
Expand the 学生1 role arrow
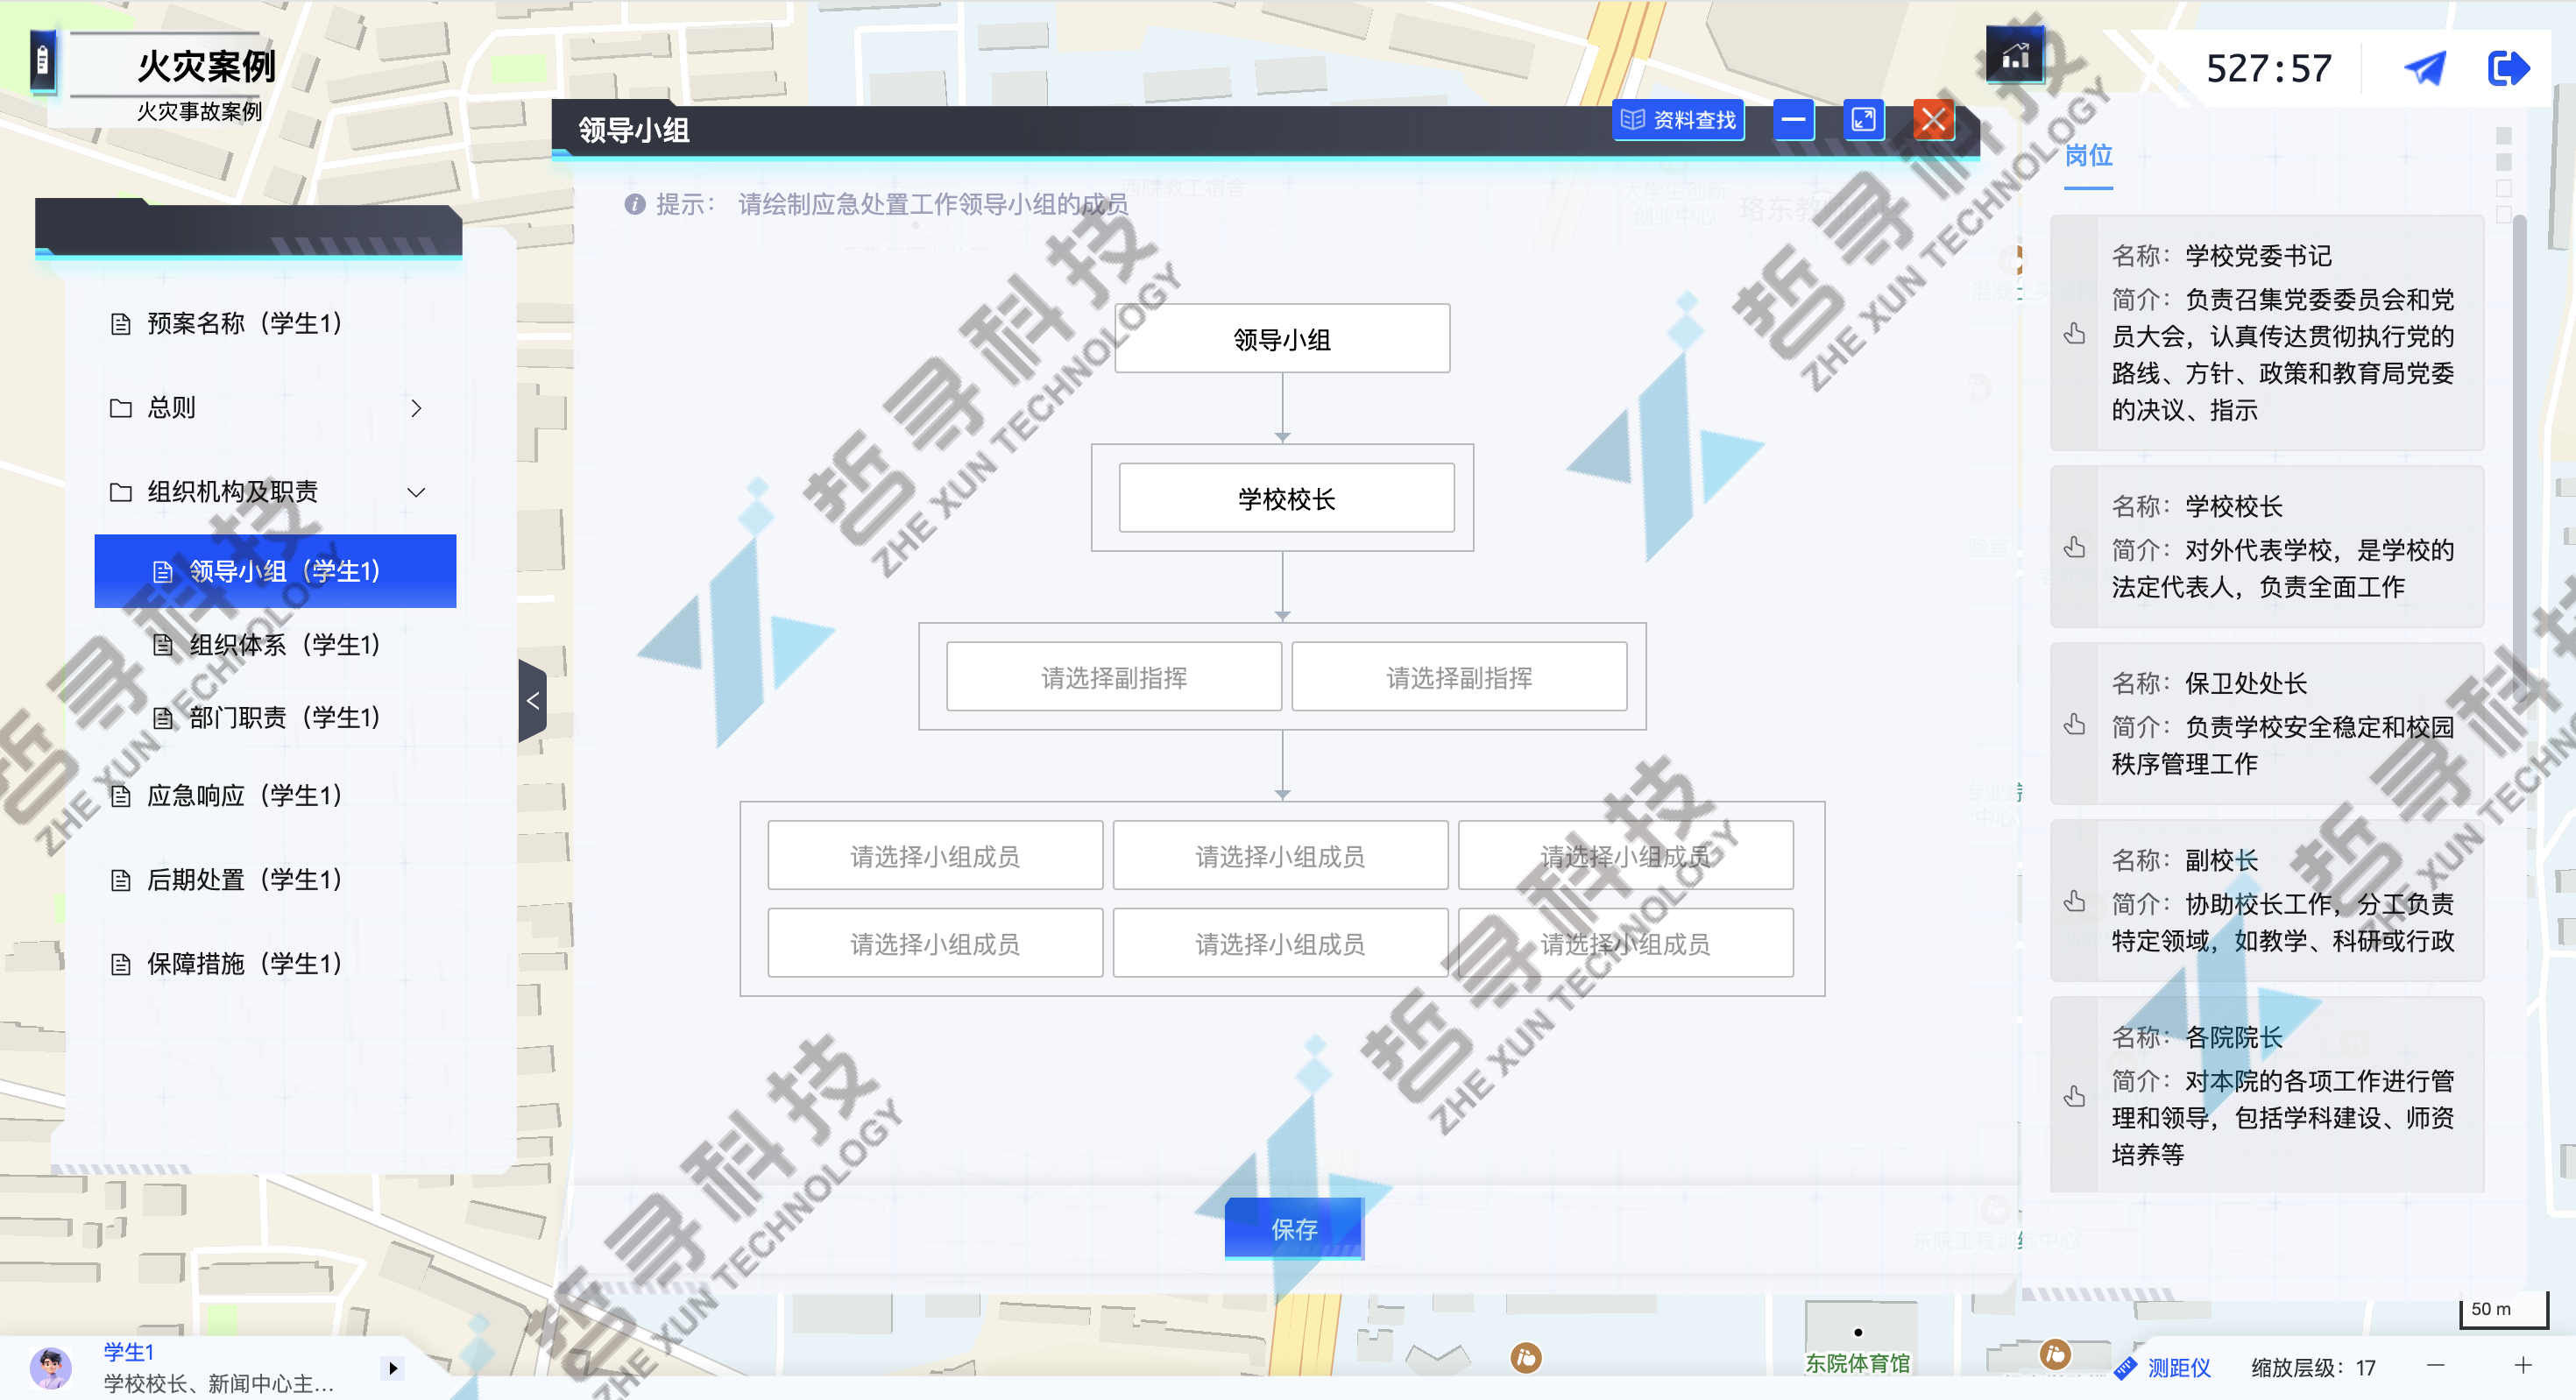(393, 1368)
